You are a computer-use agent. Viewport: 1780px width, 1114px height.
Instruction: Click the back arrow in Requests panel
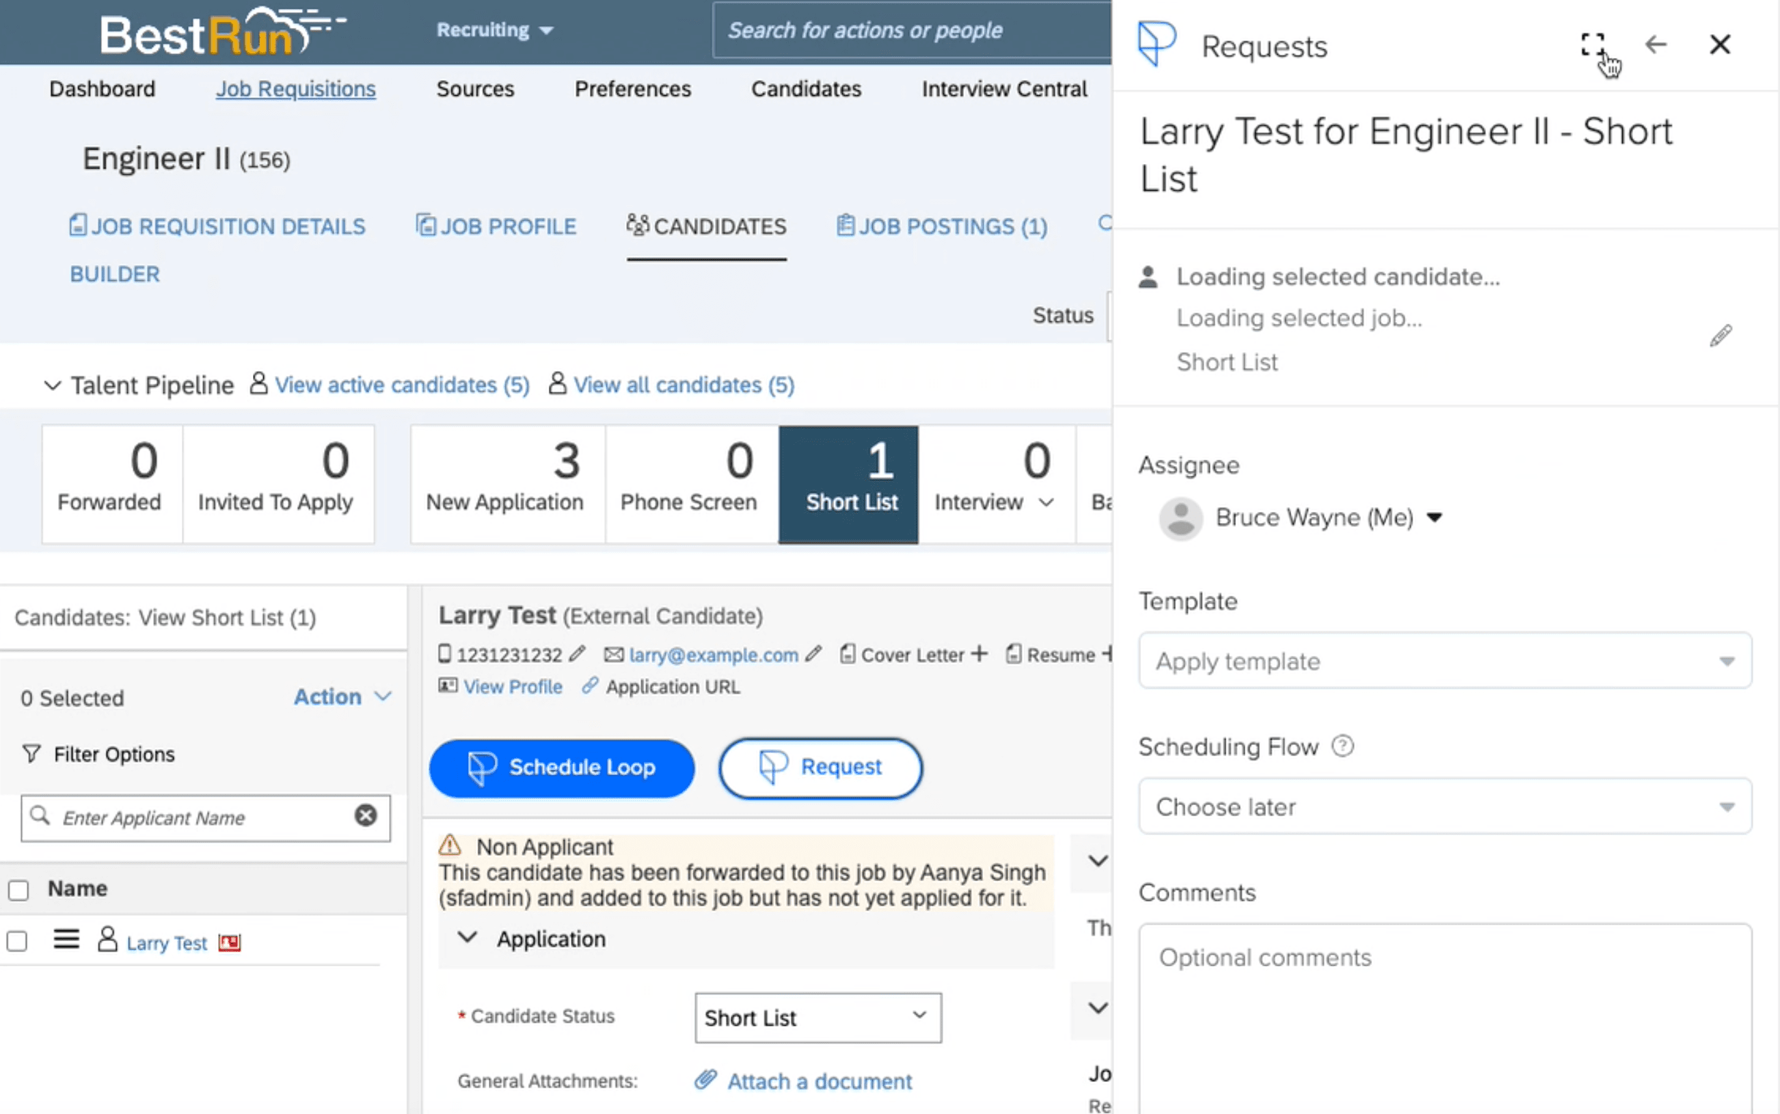point(1656,45)
